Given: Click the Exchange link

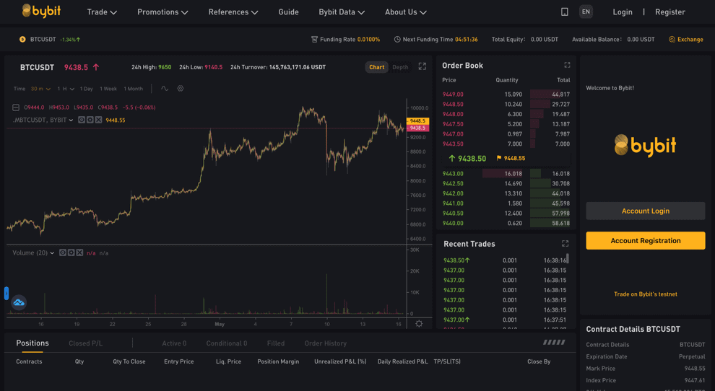Looking at the screenshot, I should tap(690, 40).
